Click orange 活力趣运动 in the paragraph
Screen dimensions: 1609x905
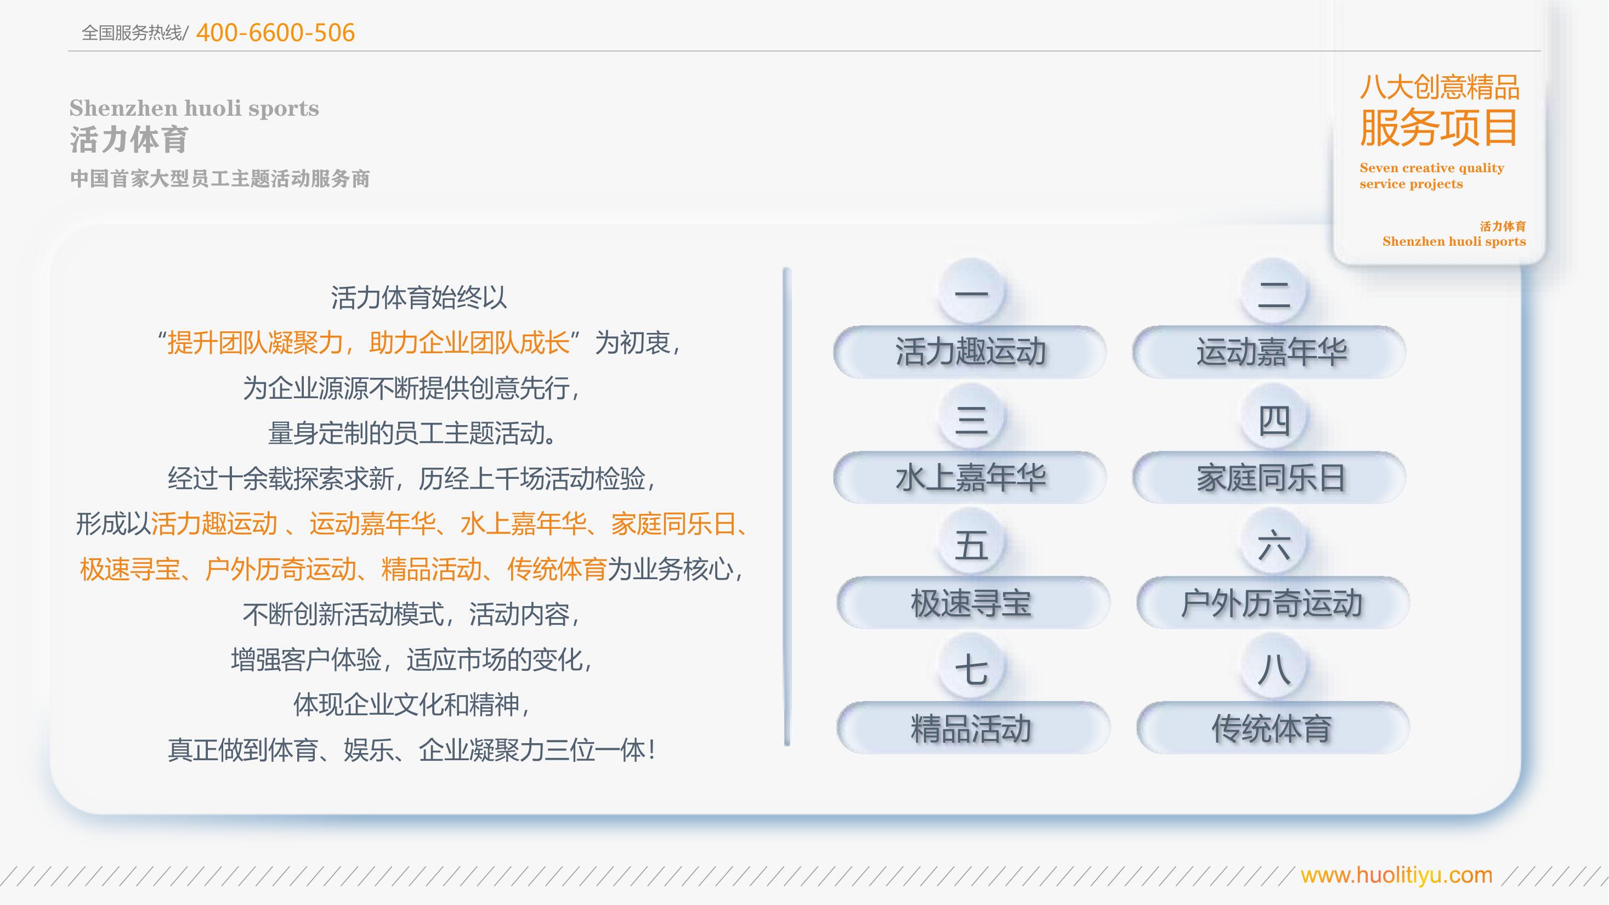(x=214, y=523)
